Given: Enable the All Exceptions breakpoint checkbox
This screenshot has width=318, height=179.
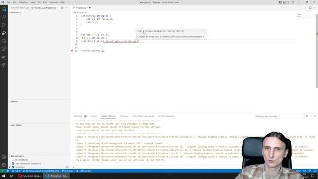Looking at the screenshot, I should (13, 160).
